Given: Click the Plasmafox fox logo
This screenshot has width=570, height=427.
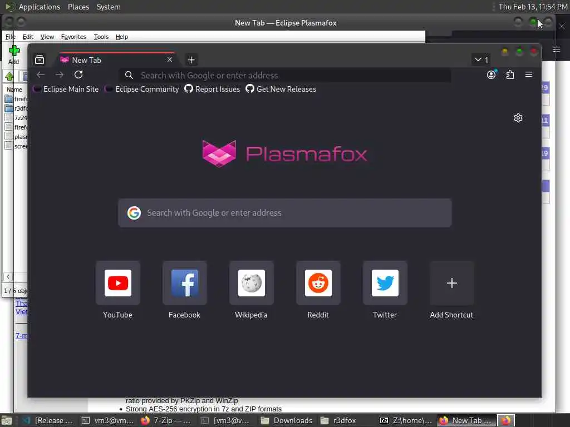Looking at the screenshot, I should [x=219, y=153].
